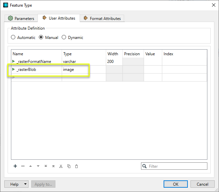
Task: Move selected attribute down one row
Action: click(x=38, y=166)
